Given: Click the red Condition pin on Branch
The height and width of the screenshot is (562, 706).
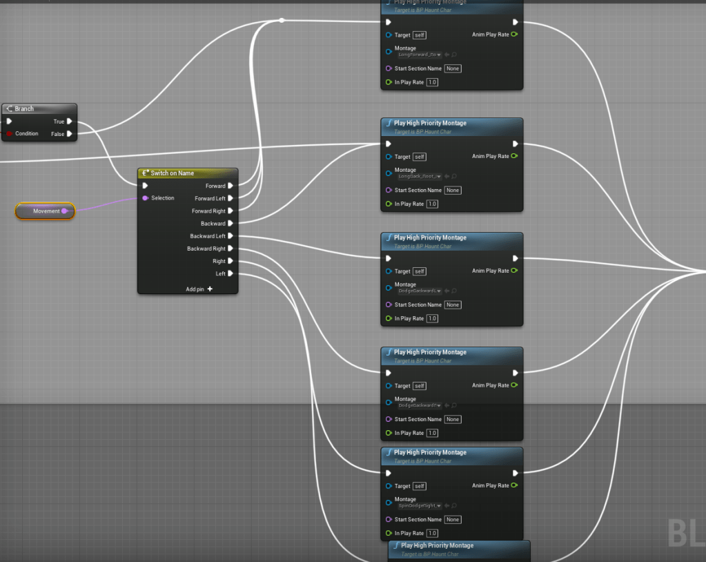Looking at the screenshot, I should click(10, 134).
